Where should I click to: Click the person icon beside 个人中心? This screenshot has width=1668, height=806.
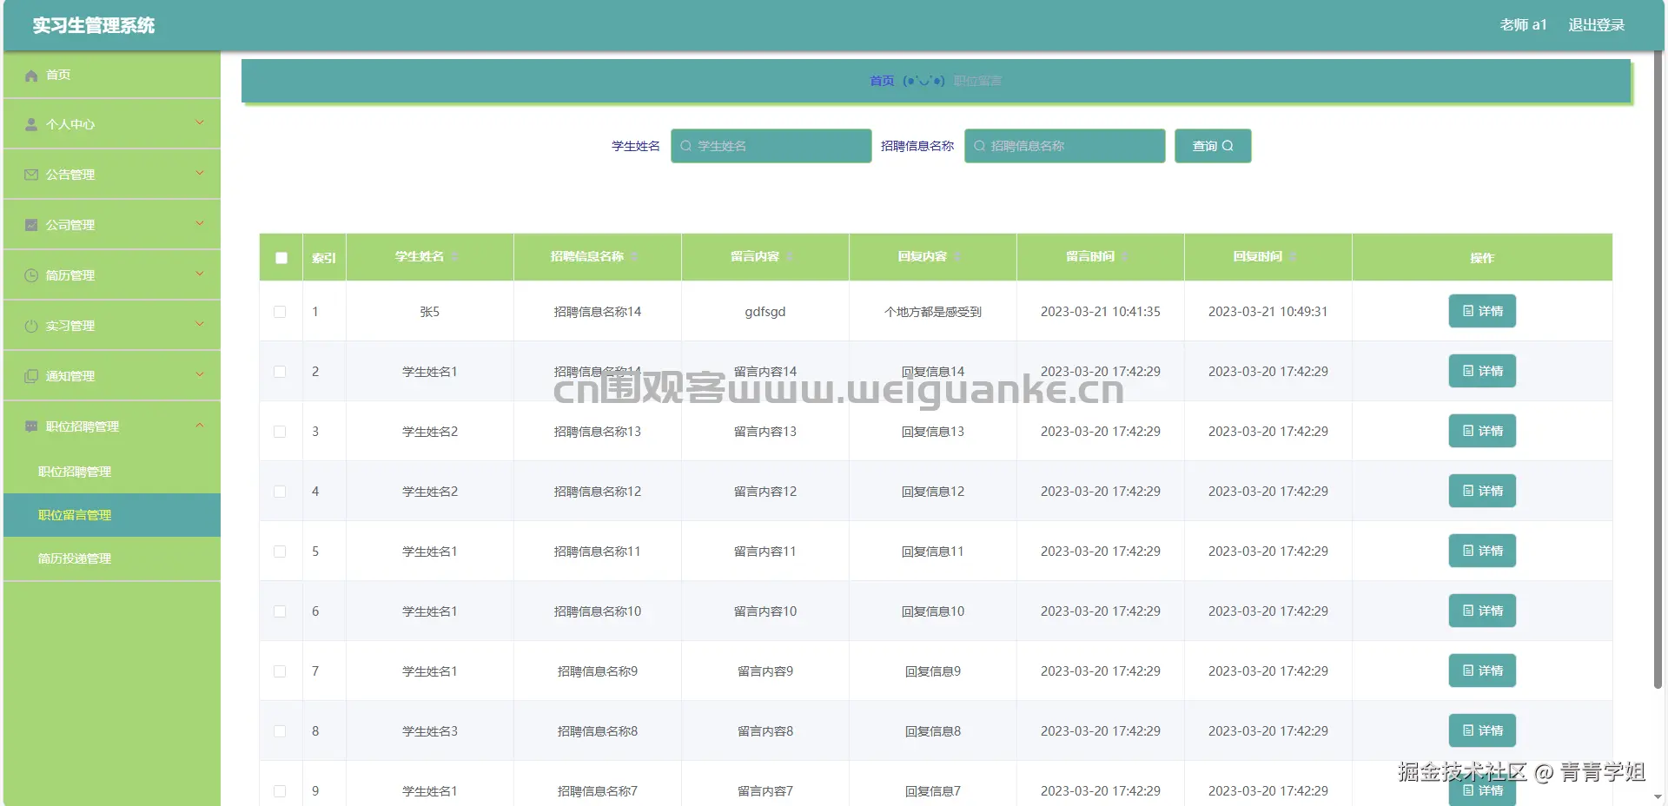[31, 125]
